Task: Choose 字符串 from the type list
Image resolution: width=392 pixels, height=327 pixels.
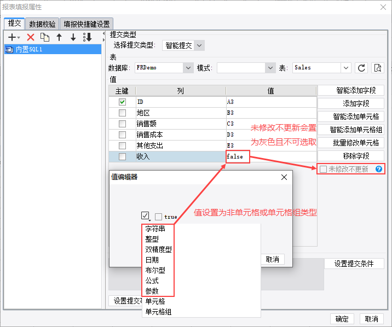Action: tap(155, 229)
